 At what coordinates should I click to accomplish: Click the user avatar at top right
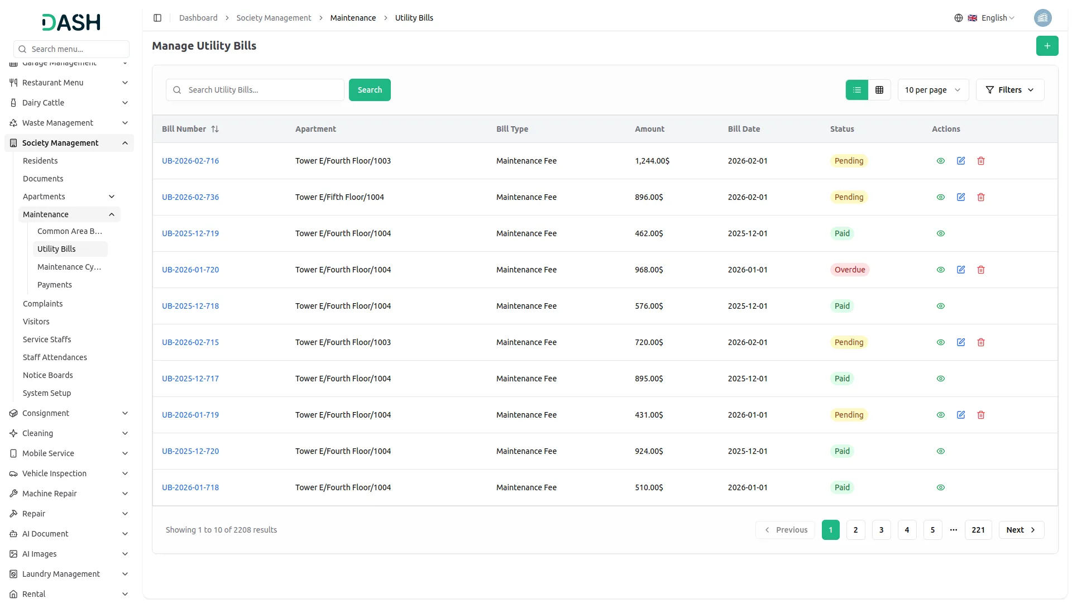(1042, 18)
